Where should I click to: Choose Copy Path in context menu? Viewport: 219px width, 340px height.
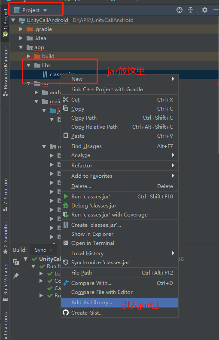coord(120,118)
